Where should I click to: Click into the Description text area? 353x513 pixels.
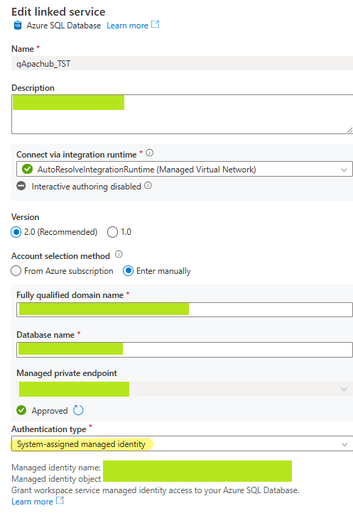(182, 114)
